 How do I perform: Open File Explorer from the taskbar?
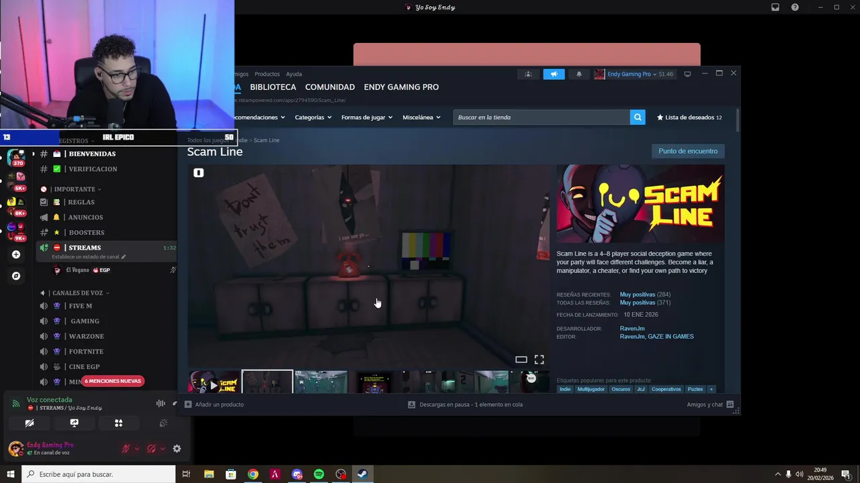point(209,474)
